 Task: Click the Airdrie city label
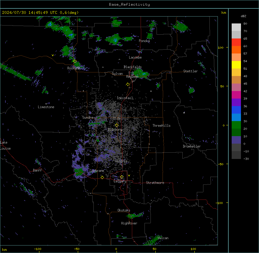tap(121, 161)
